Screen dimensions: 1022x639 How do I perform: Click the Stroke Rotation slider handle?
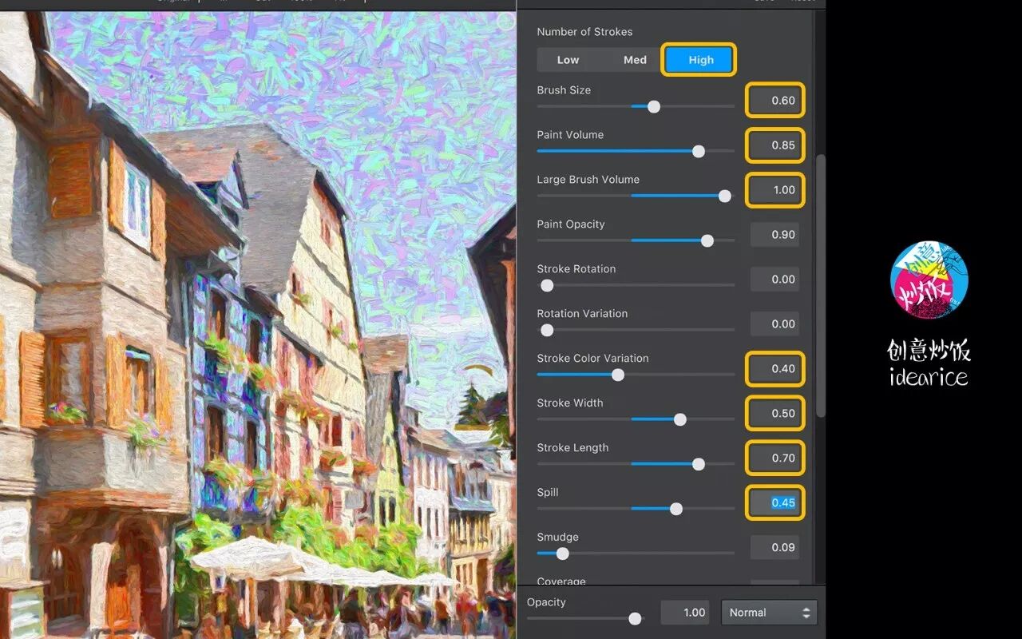pyautogui.click(x=547, y=285)
